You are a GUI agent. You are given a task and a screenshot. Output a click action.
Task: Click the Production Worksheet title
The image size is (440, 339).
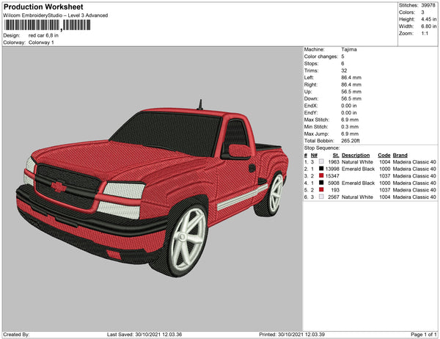coord(43,7)
